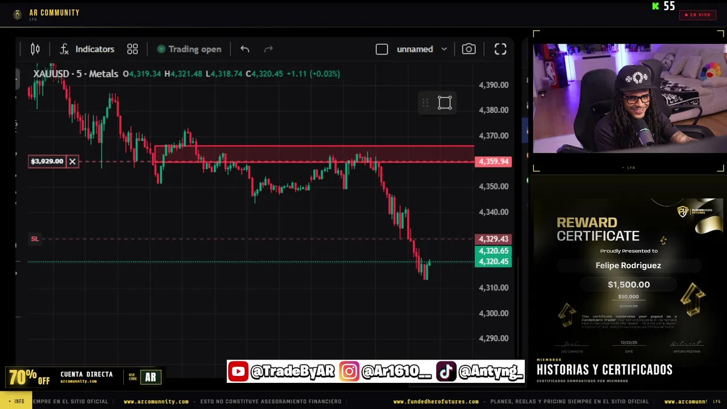This screenshot has width=727, height=409.
Task: Click the 4,300.00 price axis value
Action: [494, 313]
